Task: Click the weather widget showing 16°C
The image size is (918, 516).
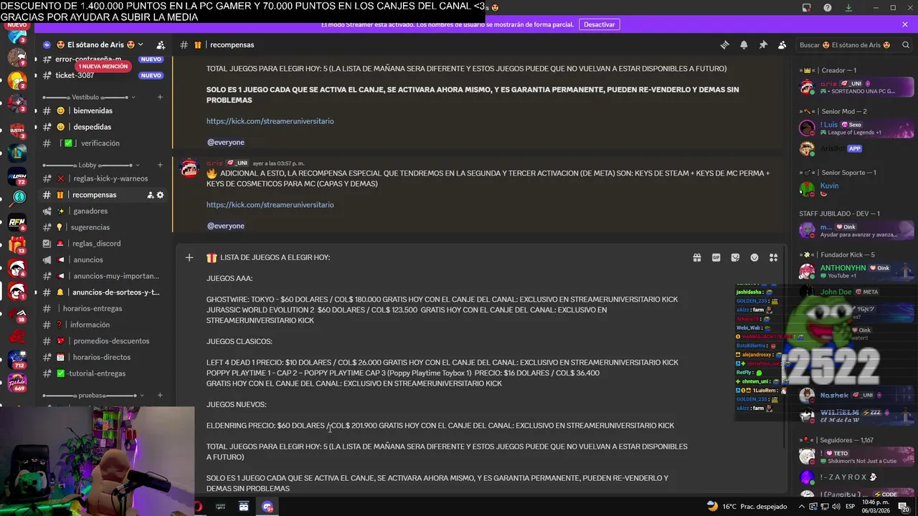Action: coord(747,507)
